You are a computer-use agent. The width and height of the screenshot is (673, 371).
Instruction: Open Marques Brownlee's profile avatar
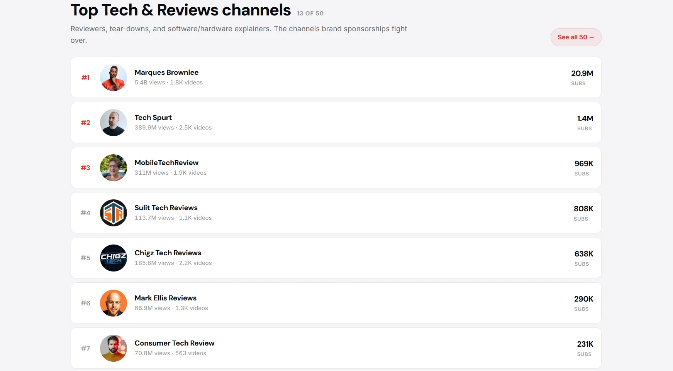pos(114,78)
